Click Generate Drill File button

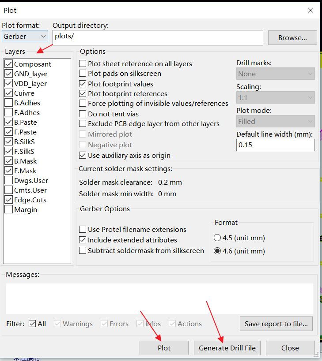pos(227,348)
